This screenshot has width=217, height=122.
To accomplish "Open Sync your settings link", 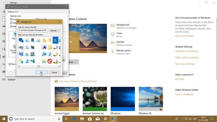I will (x=185, y=64).
